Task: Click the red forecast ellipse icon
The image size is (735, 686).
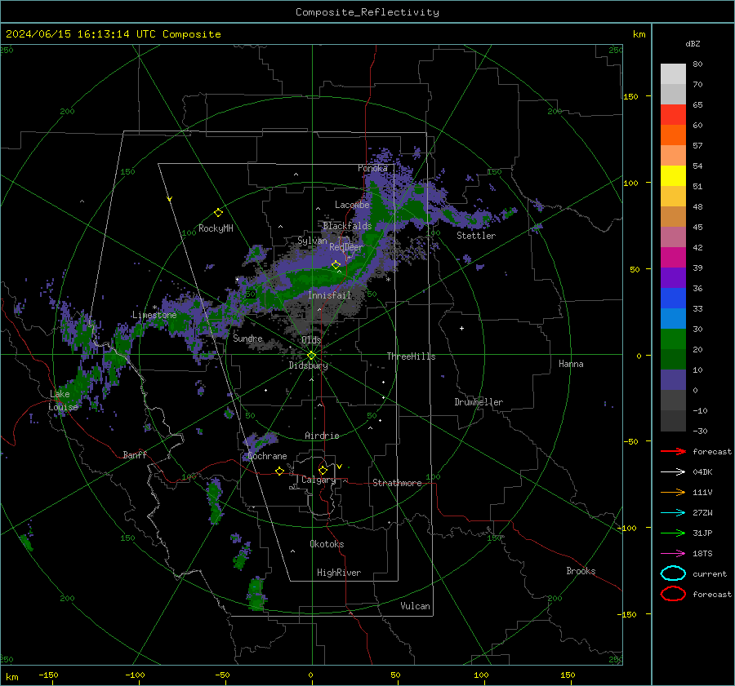Action: [x=673, y=594]
